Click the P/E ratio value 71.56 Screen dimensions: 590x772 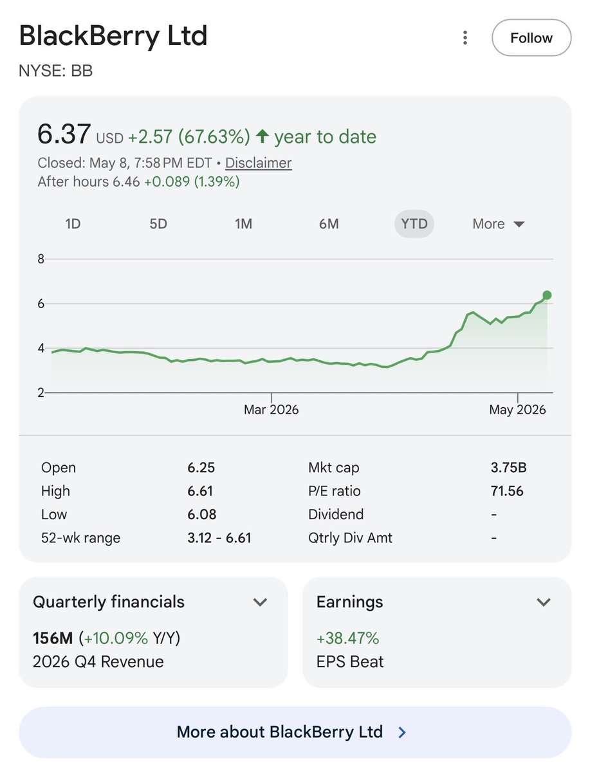point(507,491)
